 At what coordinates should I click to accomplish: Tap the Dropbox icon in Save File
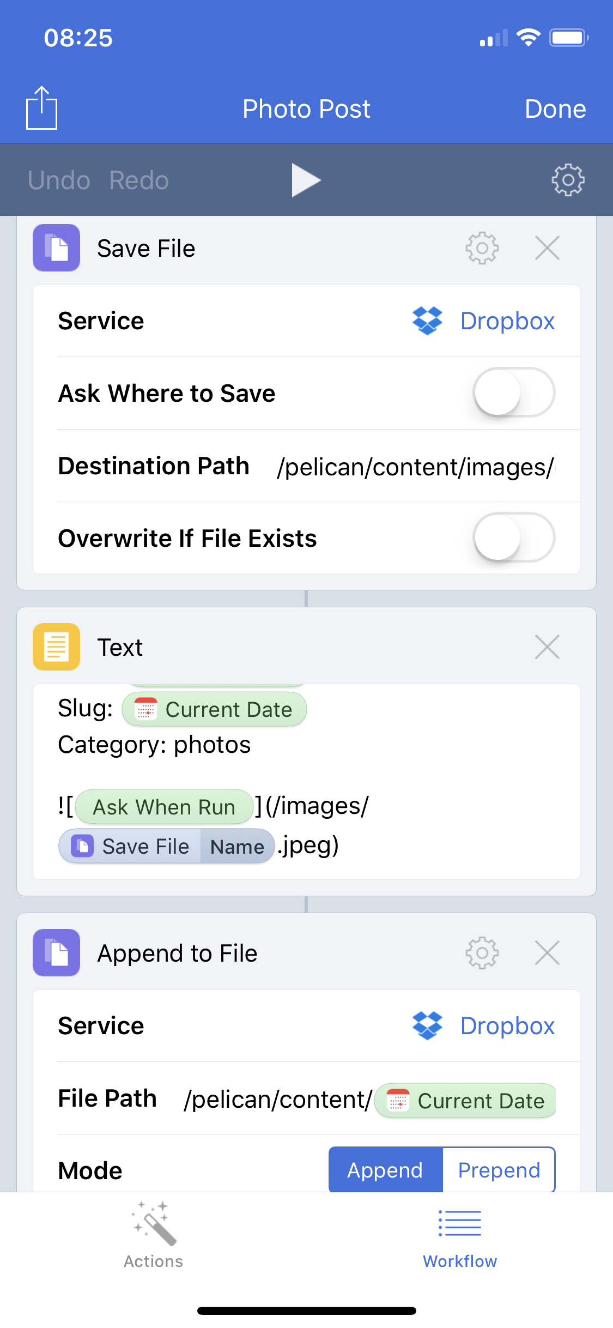[x=428, y=321]
